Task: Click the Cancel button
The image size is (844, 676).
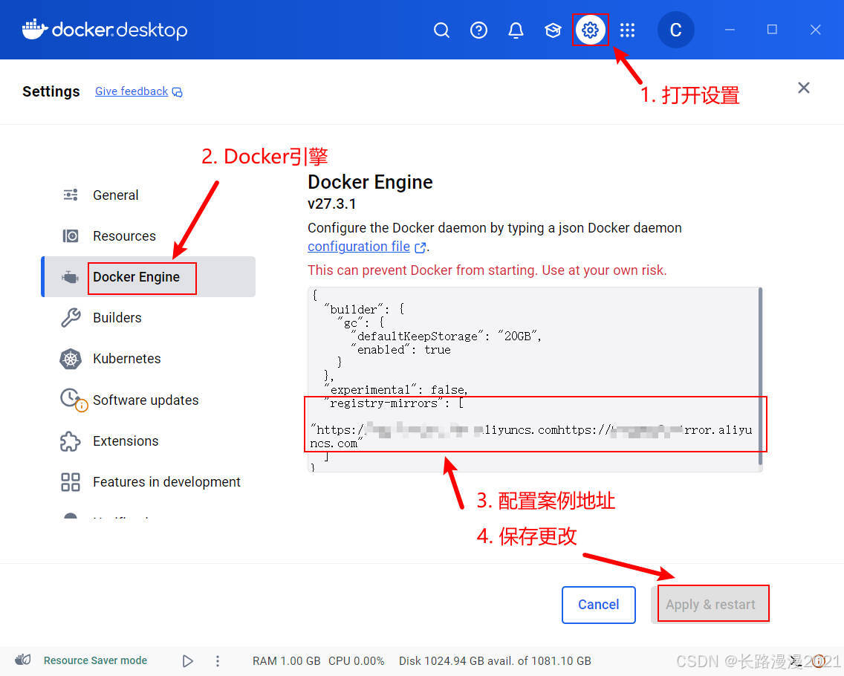Action: pos(599,605)
